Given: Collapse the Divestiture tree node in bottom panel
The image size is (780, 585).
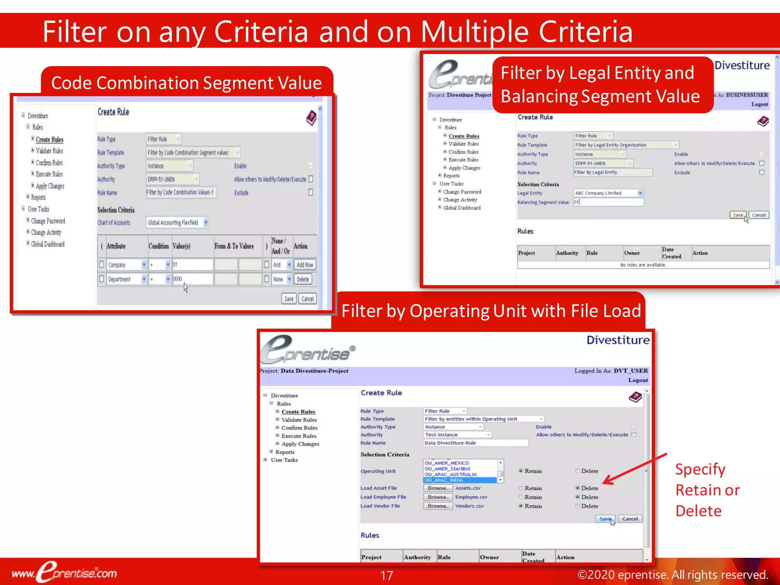Looking at the screenshot, I should [x=265, y=395].
